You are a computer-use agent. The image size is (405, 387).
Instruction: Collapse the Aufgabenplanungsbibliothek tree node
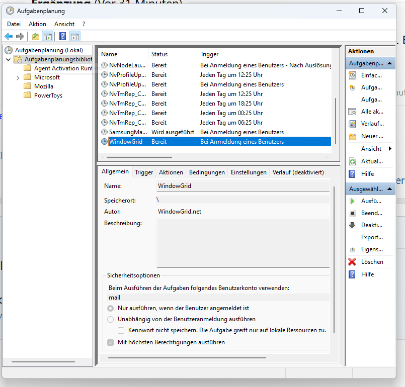pos(8,60)
